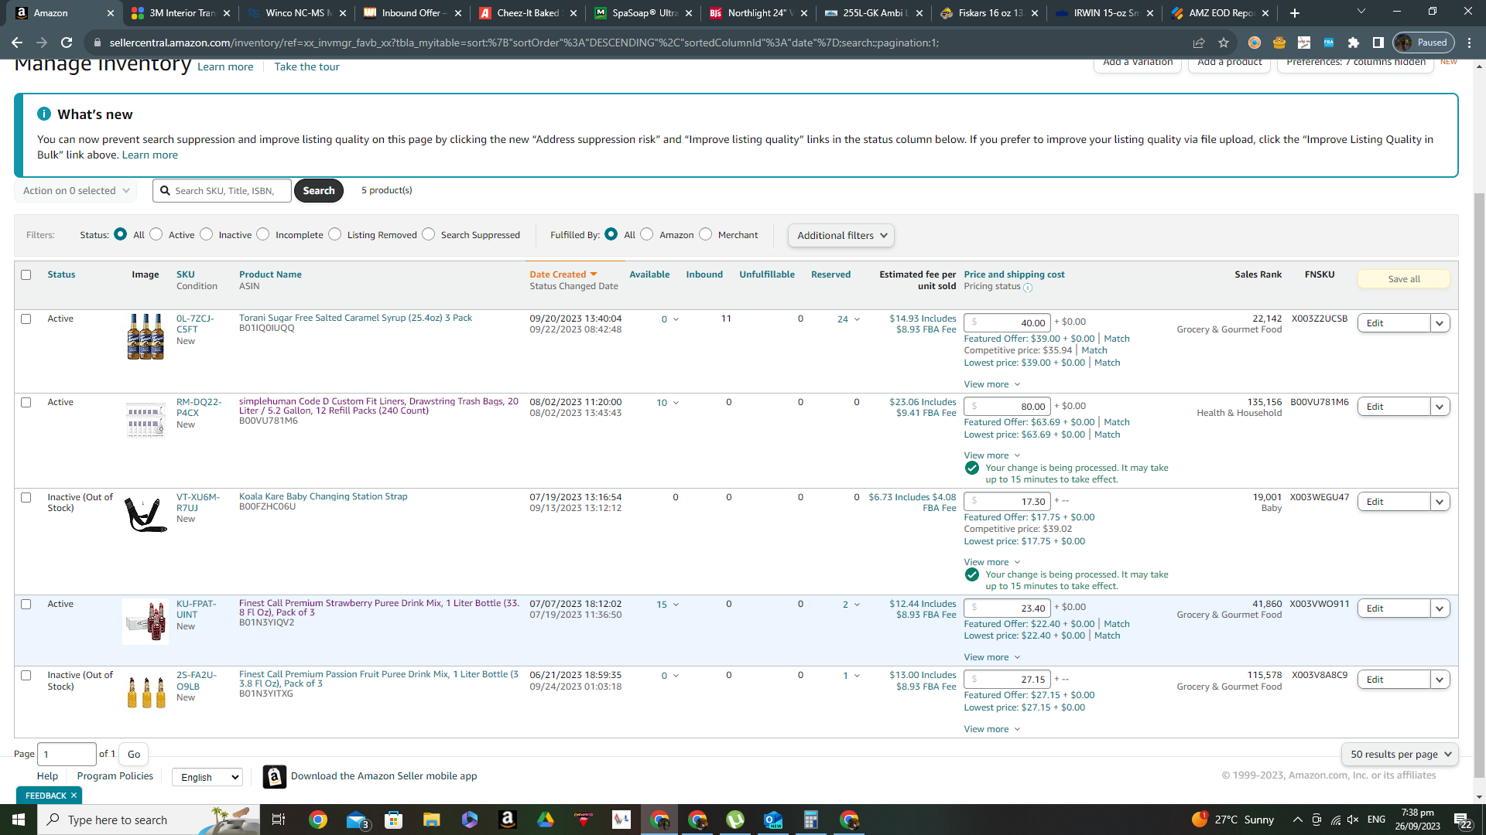Viewport: 1486px width, 835px height.
Task: Open File Explorer from the taskbar
Action: tap(431, 820)
